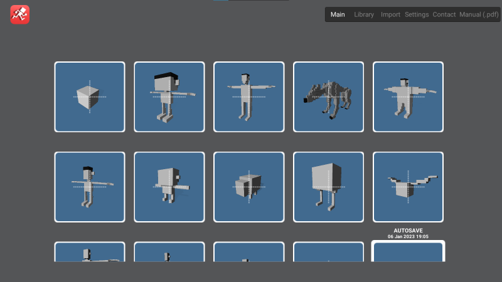Open the AUTOSAVE project tile
The width and height of the screenshot is (502, 282).
click(409, 251)
